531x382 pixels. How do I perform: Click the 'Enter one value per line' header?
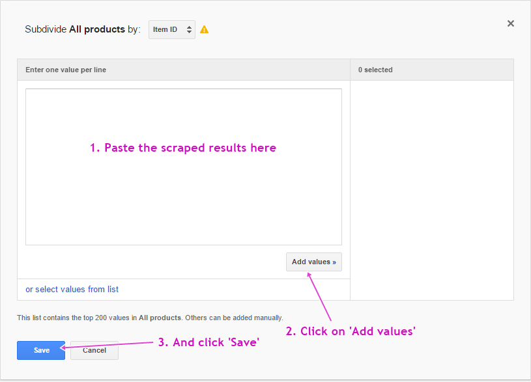pyautogui.click(x=66, y=70)
